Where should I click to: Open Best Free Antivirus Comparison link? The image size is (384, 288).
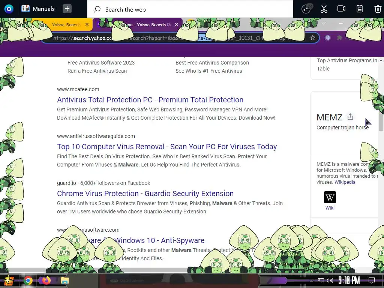212,63
